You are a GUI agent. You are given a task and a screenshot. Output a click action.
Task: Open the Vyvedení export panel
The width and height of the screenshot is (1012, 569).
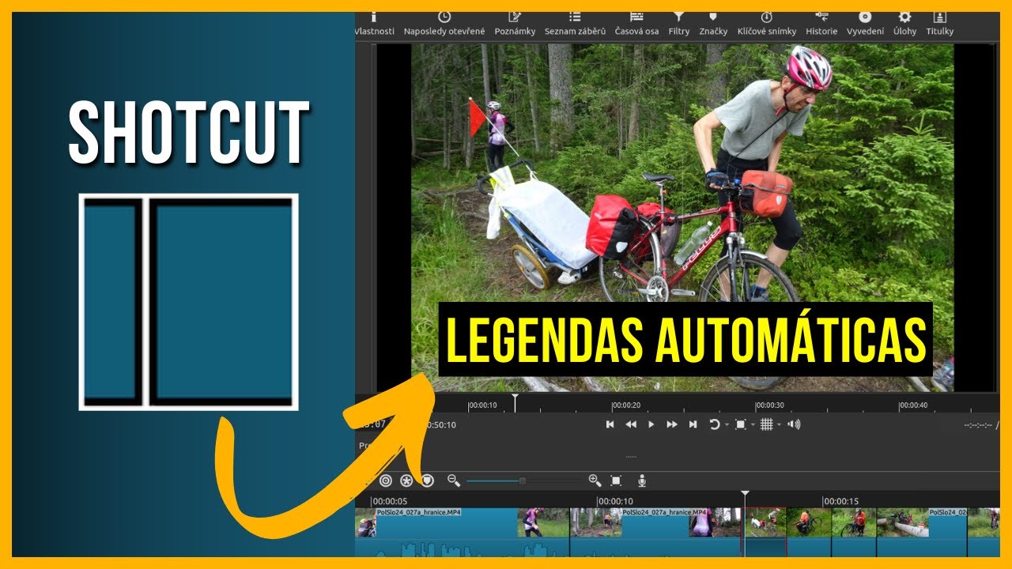click(x=865, y=24)
